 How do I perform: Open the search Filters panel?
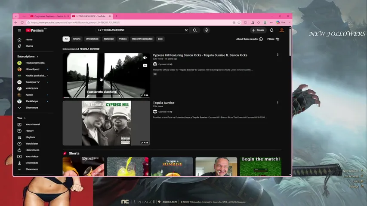(x=273, y=39)
